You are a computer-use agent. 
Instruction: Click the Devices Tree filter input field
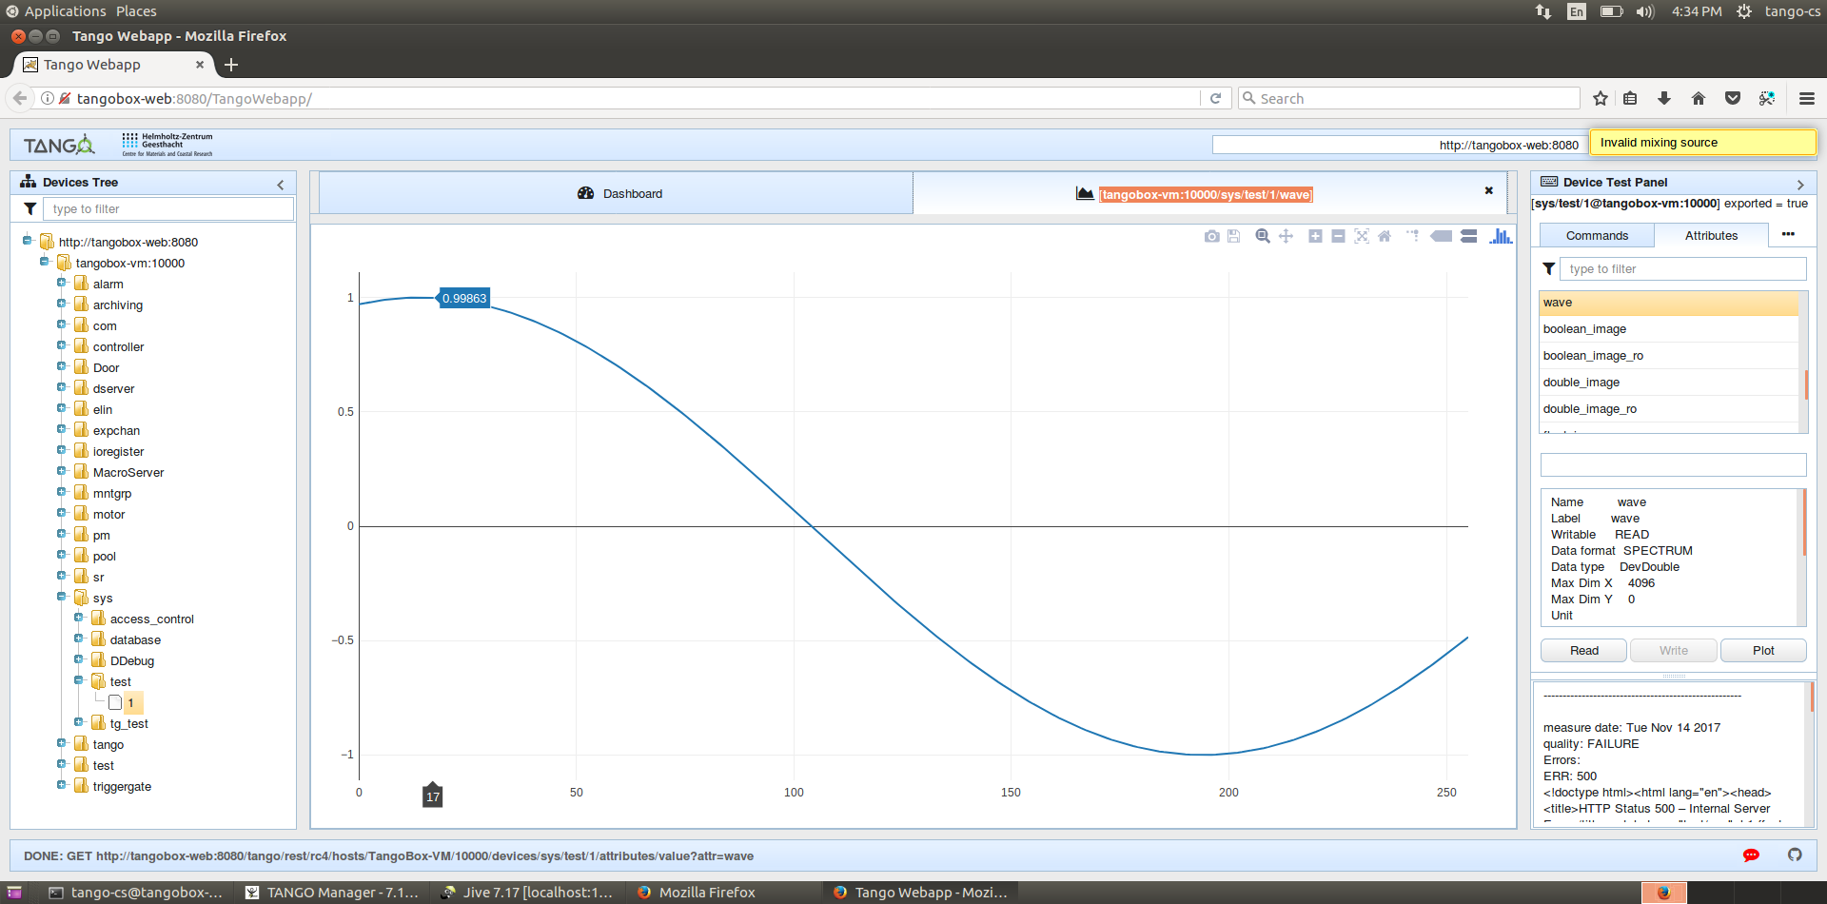[168, 209]
